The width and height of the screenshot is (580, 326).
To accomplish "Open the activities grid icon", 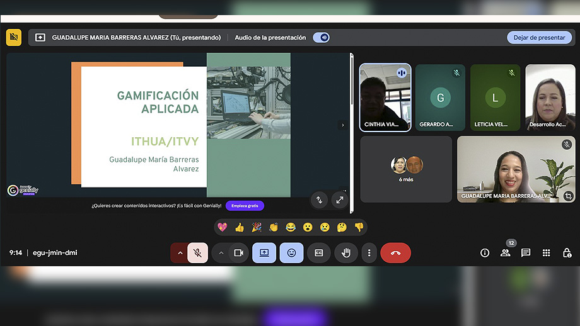I will click(x=547, y=253).
